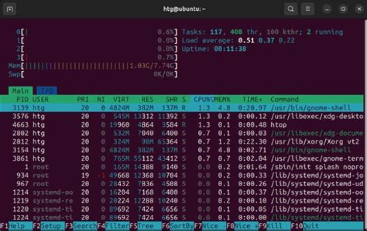
Task: Sort by NI column header
Action: coord(101,100)
